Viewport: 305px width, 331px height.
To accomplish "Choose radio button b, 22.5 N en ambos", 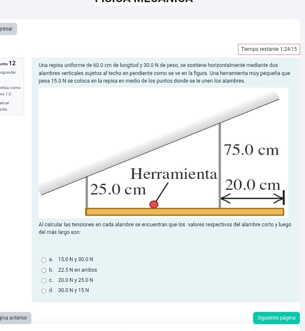I will click(44, 270).
